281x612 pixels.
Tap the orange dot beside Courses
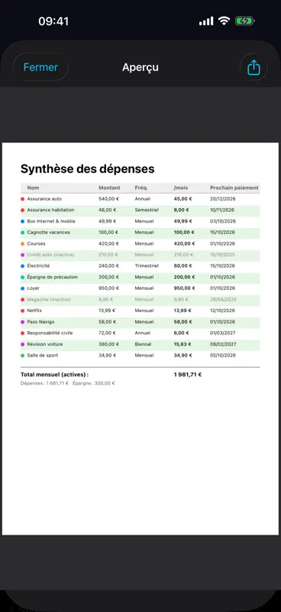(x=23, y=243)
